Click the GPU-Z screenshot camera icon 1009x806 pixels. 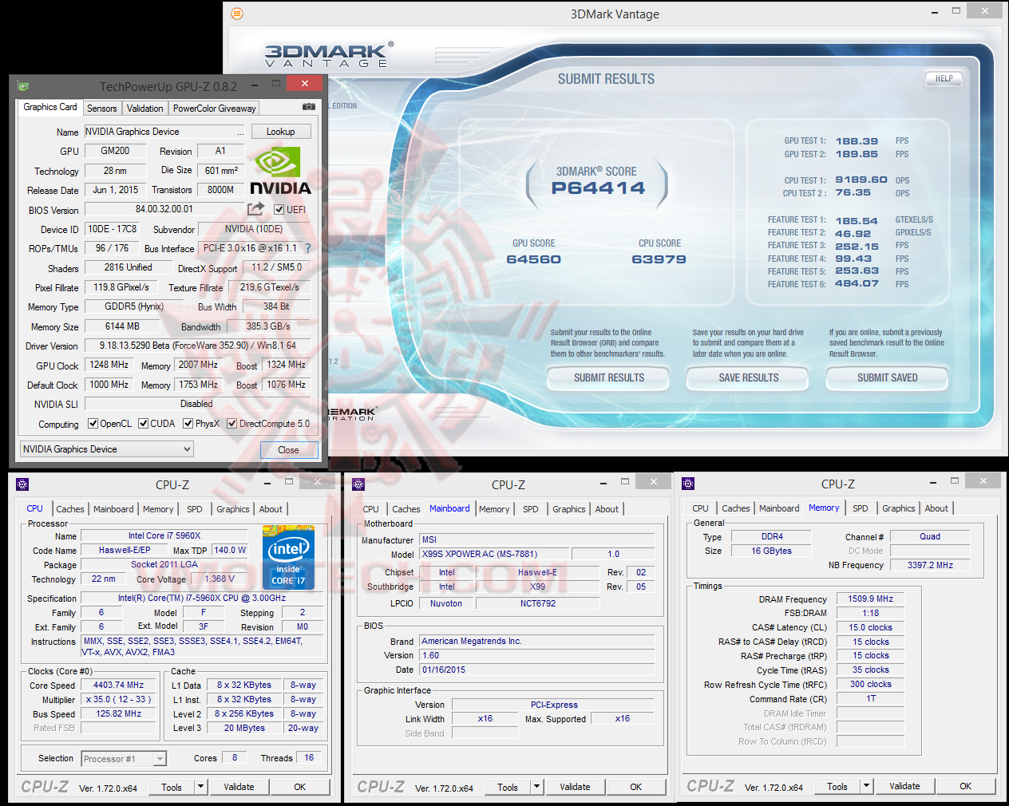point(309,107)
